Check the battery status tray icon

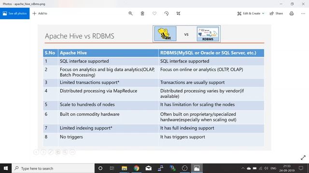254,168
